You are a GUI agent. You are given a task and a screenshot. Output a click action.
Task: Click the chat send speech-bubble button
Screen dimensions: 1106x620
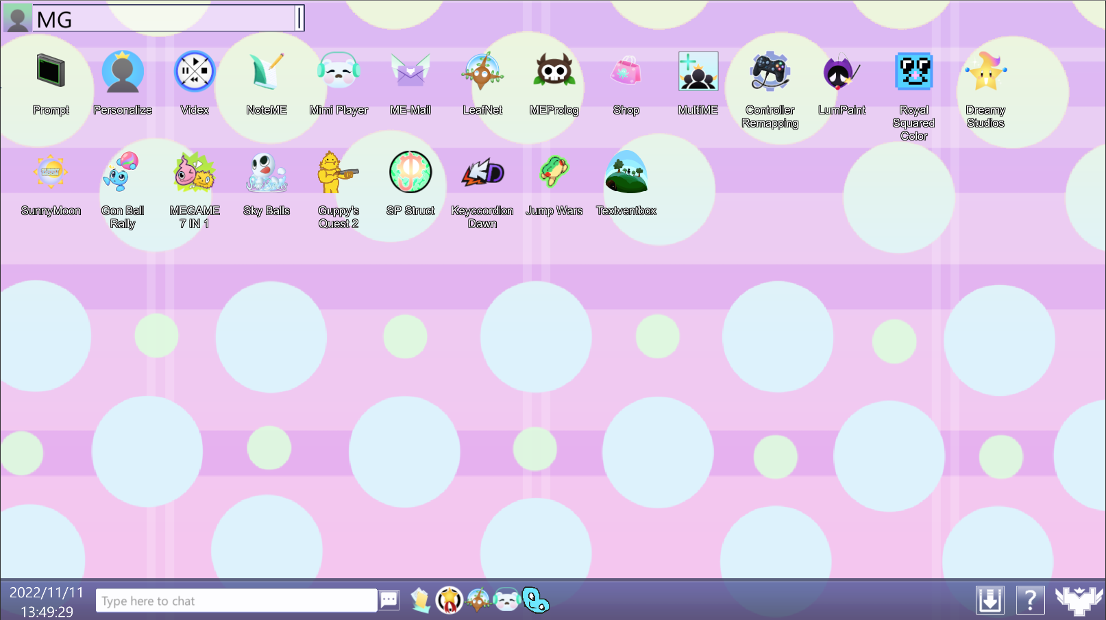[x=389, y=600]
